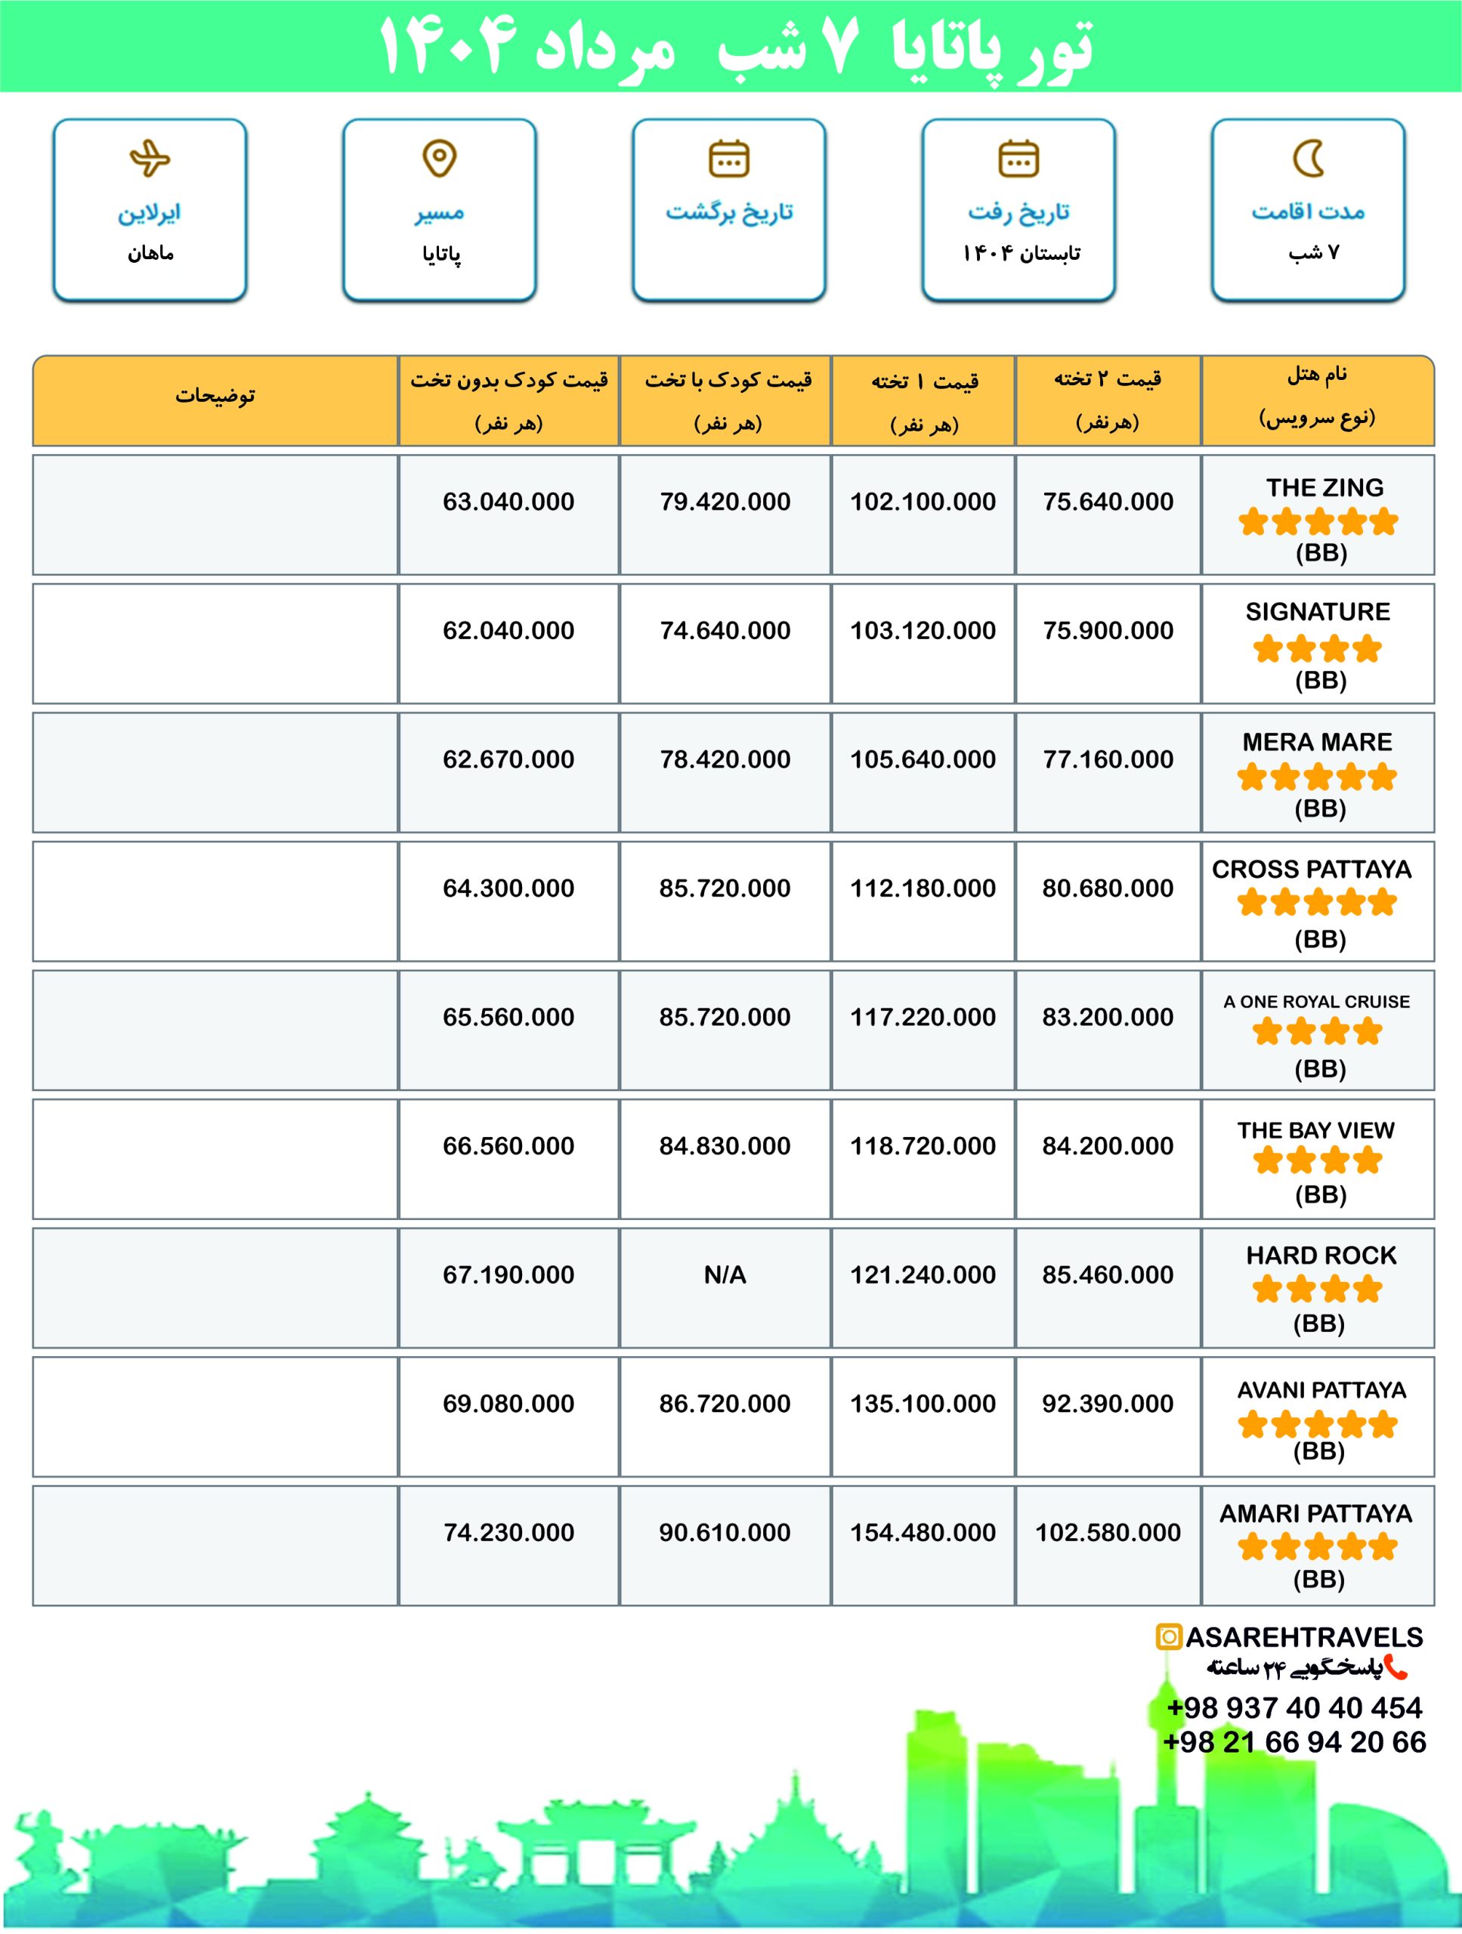The image size is (1462, 1934).
Task: Select the +98 937 40 40 454 phone number
Action: (x=1294, y=1707)
